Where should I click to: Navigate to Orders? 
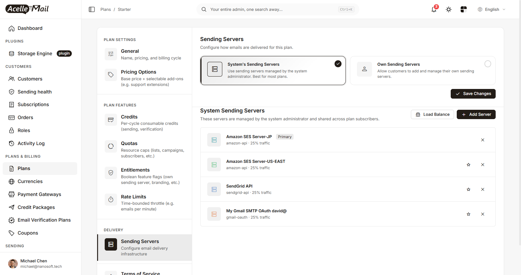click(x=40, y=118)
